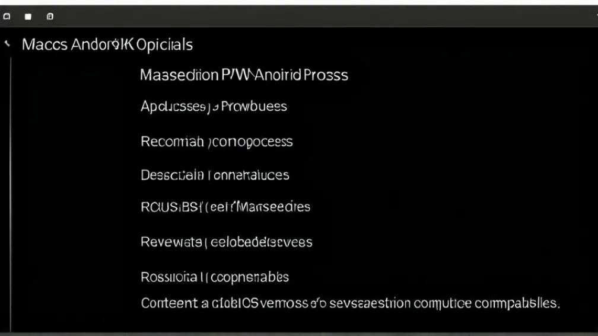This screenshot has width=598, height=336.
Task: Click the hollow rounded-square icon in the title bar
Action: 7,17
